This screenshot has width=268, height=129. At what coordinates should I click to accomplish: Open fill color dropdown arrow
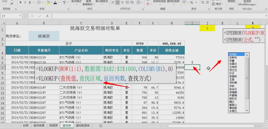52,3
